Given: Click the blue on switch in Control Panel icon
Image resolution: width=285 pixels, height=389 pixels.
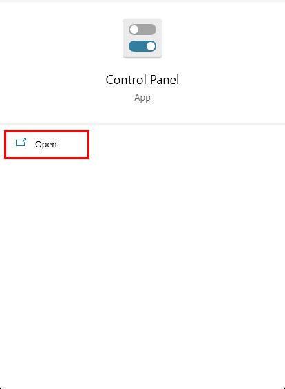Looking at the screenshot, I should click(x=142, y=46).
